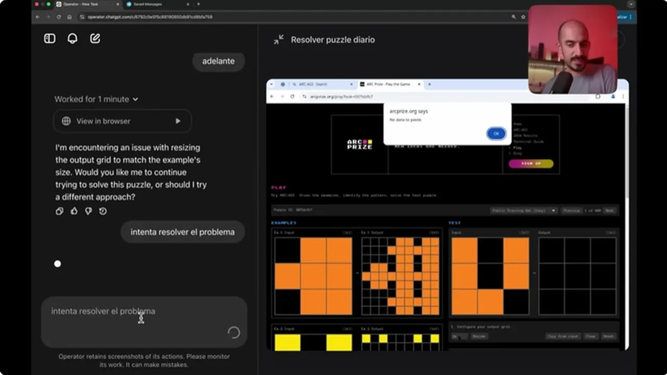Image resolution: width=667 pixels, height=375 pixels.
Task: Open the embedded browser profile icon
Action: click(613, 96)
